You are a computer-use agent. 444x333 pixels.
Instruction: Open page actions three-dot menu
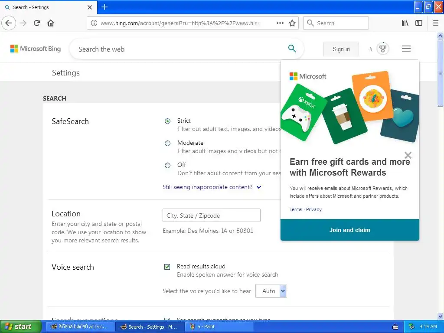point(280,23)
